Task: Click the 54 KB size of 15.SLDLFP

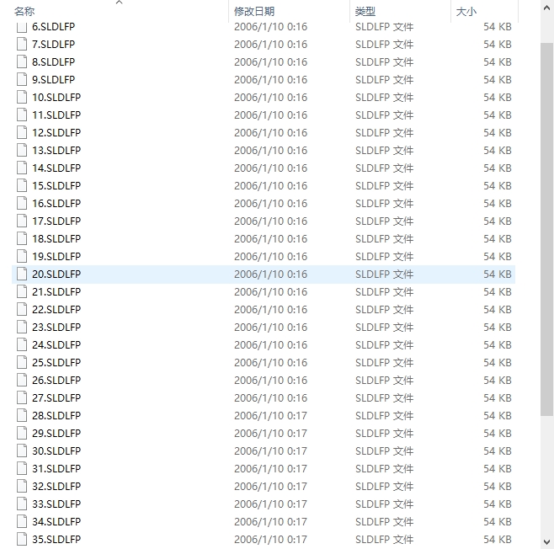Action: tap(498, 185)
